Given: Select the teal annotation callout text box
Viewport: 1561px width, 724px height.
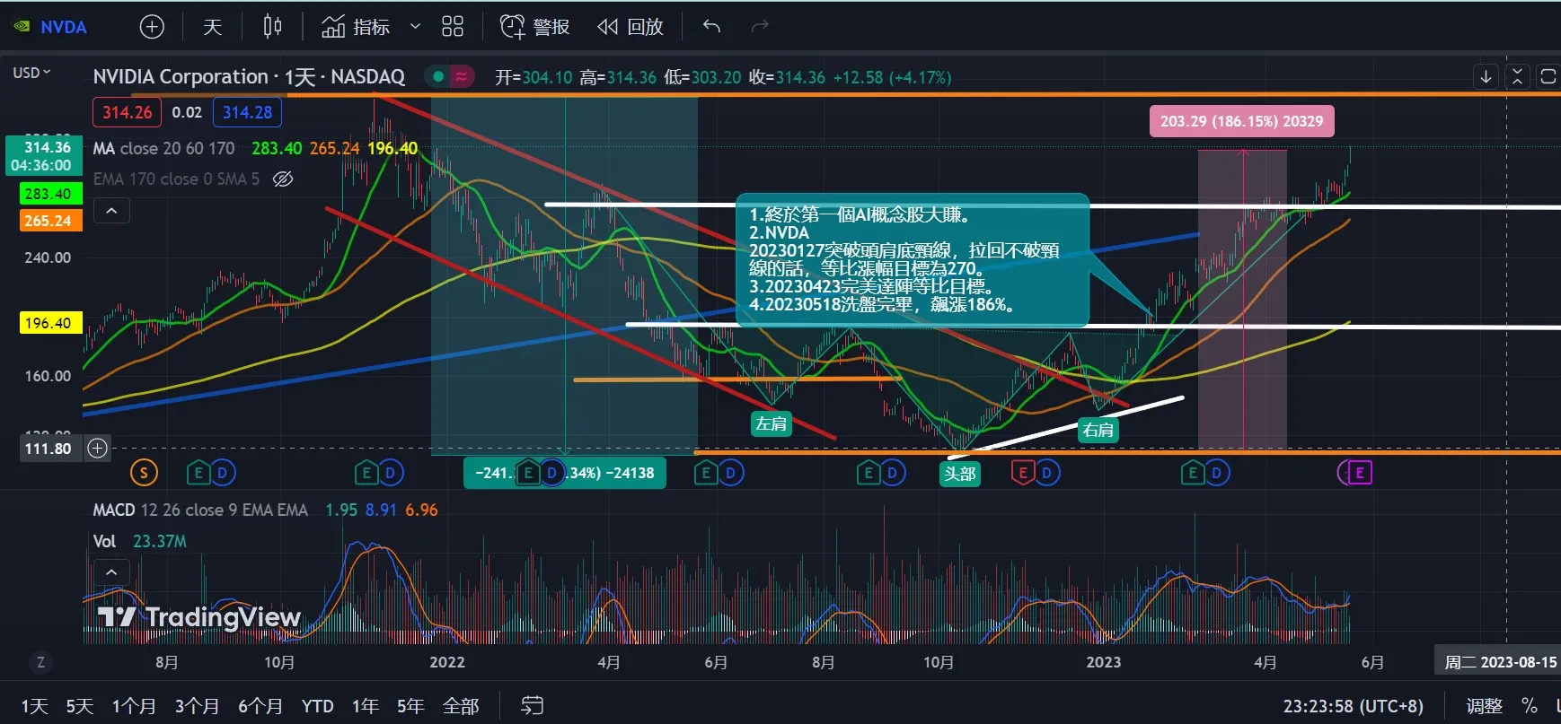Looking at the screenshot, I should click(913, 259).
